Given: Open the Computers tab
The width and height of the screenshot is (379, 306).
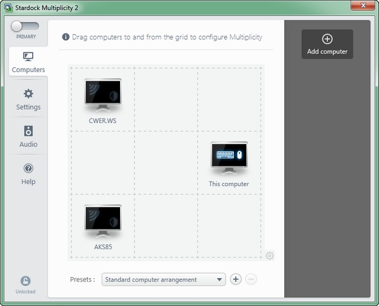Looking at the screenshot, I should (x=28, y=62).
